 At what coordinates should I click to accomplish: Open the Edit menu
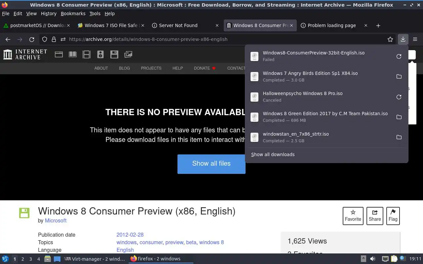pyautogui.click(x=18, y=14)
